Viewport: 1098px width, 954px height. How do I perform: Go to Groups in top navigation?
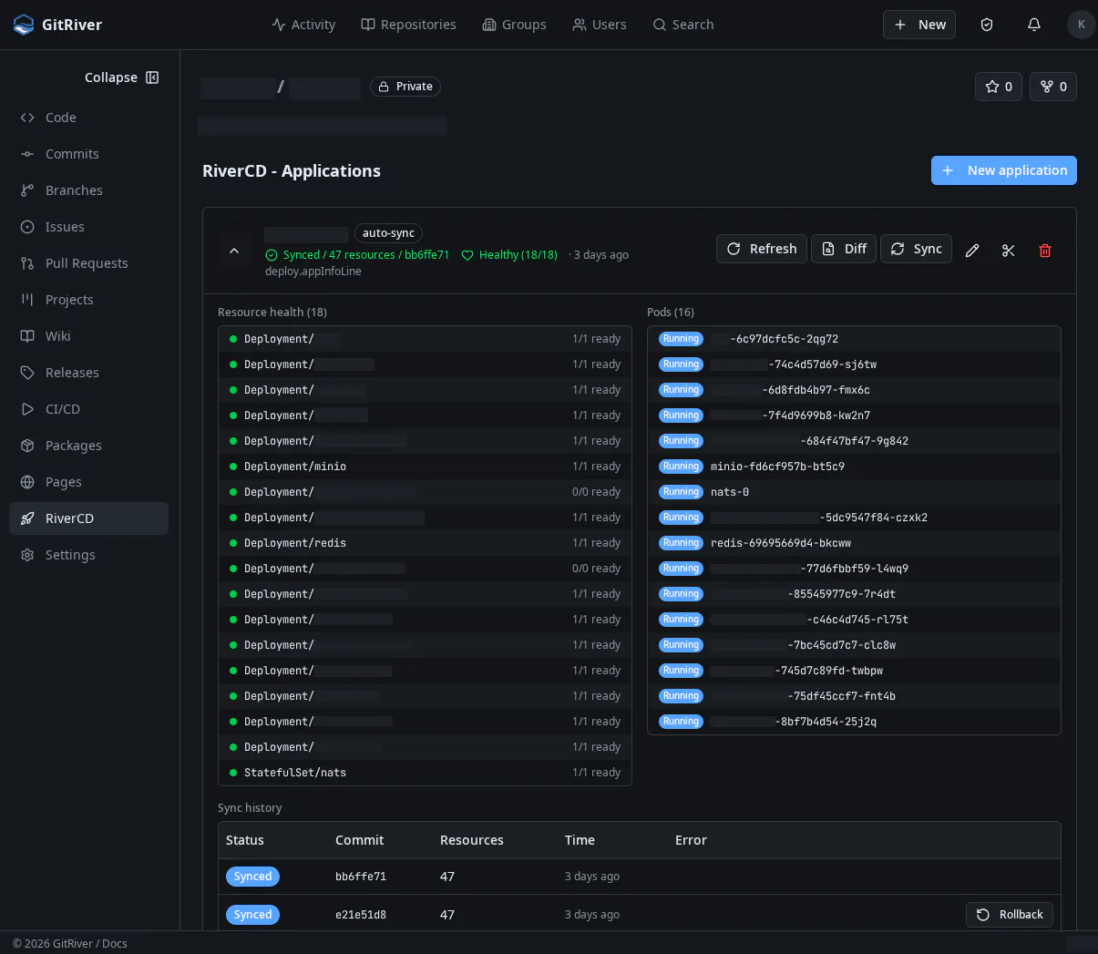(x=514, y=25)
